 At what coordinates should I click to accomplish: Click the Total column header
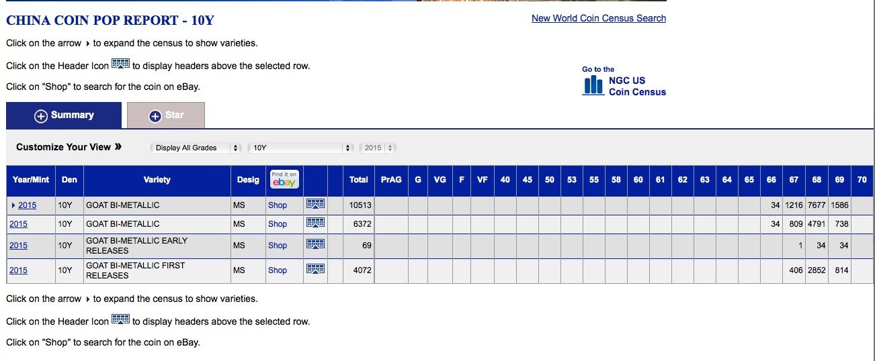coord(358,180)
